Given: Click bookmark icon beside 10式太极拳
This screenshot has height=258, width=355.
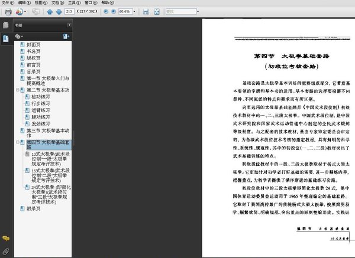Looking at the screenshot, I should 27,154.
